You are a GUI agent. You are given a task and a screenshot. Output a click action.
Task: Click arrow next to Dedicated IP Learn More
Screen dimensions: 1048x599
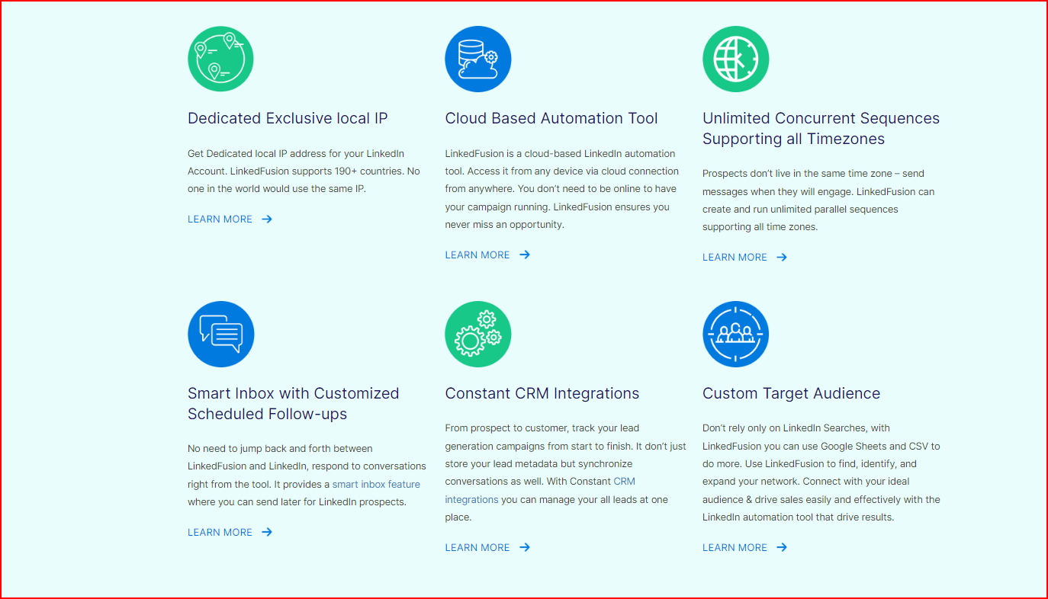[x=267, y=219]
